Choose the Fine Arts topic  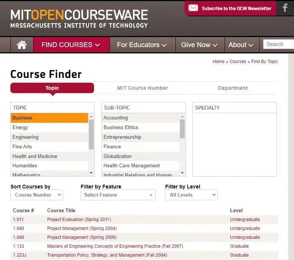click(49, 147)
